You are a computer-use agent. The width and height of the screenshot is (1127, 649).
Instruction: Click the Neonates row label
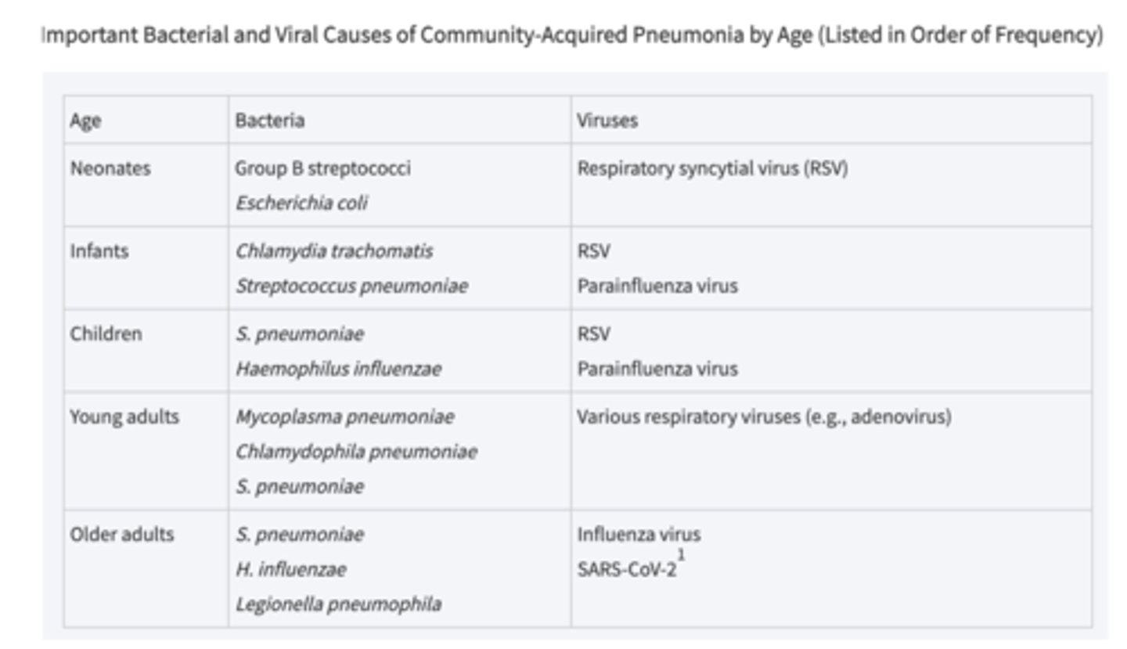click(110, 168)
